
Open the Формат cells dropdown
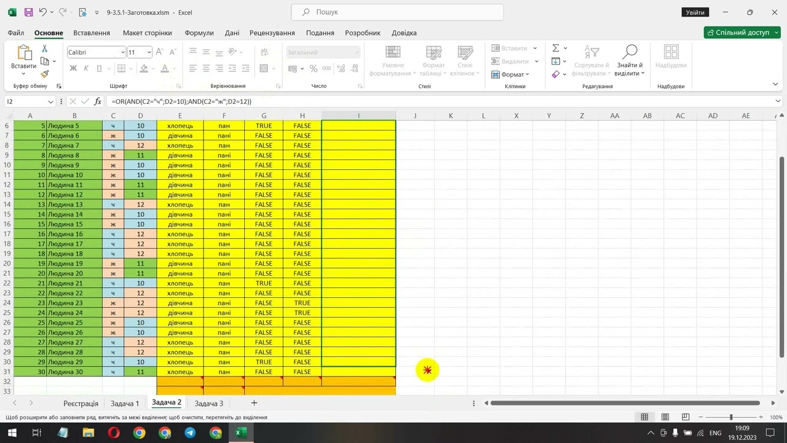click(510, 74)
